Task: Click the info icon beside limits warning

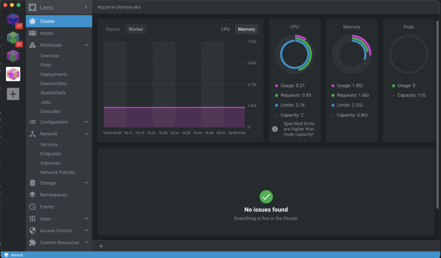Action: tap(275, 129)
